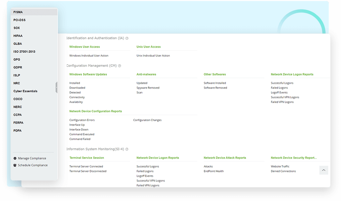Open the Denied Connections report
The height and width of the screenshot is (201, 341).
(283, 171)
